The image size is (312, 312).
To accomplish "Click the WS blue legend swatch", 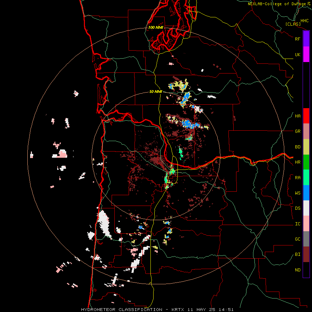I will point(306,193).
